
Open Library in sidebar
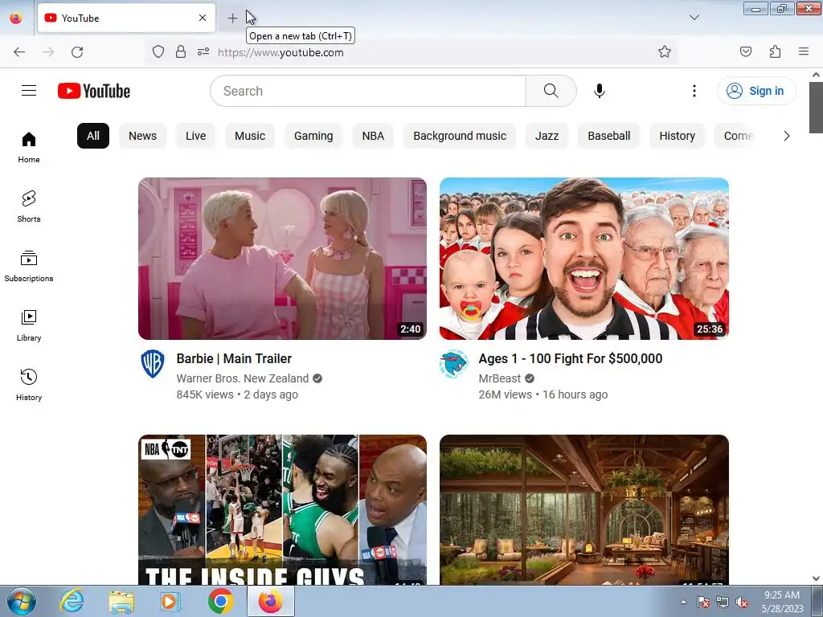(29, 326)
